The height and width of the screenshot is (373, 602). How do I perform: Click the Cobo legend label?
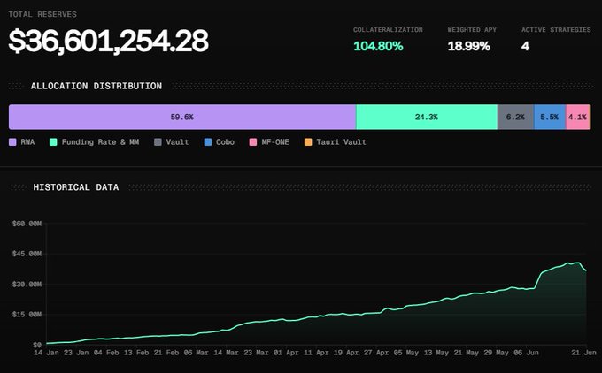(225, 142)
